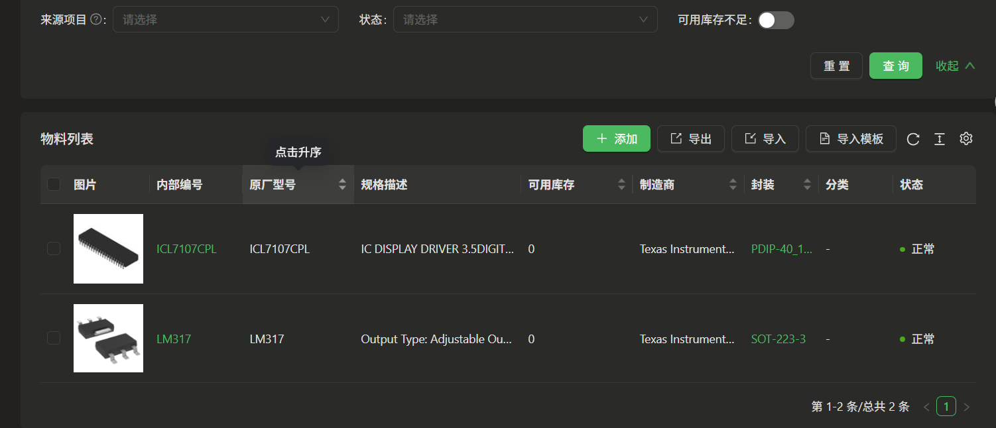Viewport: 996px width, 428px height.
Task: Collapse filters with 收起 link
Action: pyautogui.click(x=955, y=66)
